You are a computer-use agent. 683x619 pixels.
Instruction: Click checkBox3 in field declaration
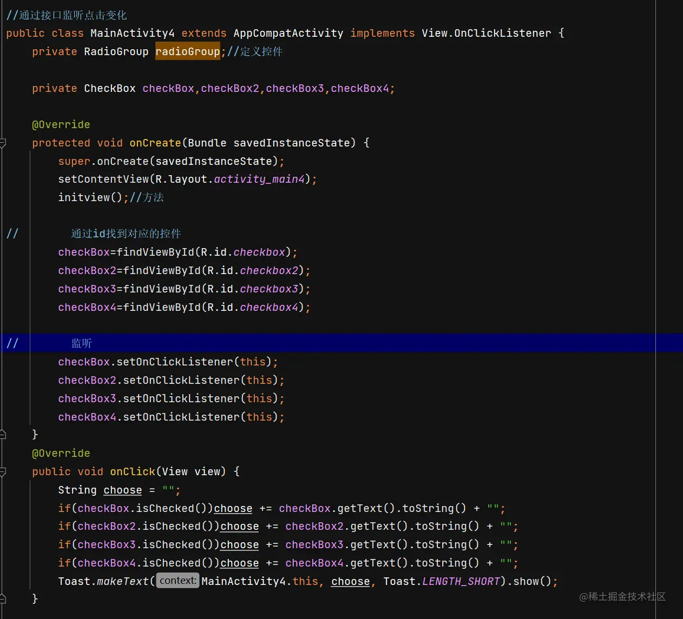pyautogui.click(x=295, y=88)
